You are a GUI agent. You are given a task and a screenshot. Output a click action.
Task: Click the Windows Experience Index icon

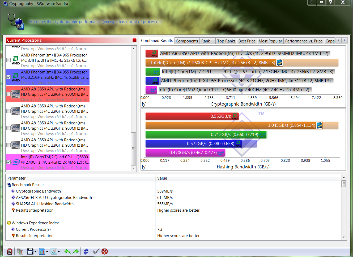pyautogui.click(x=9, y=223)
